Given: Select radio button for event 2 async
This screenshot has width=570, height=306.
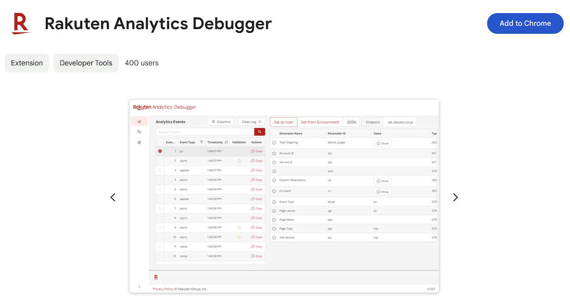Looking at the screenshot, I should pos(160,161).
